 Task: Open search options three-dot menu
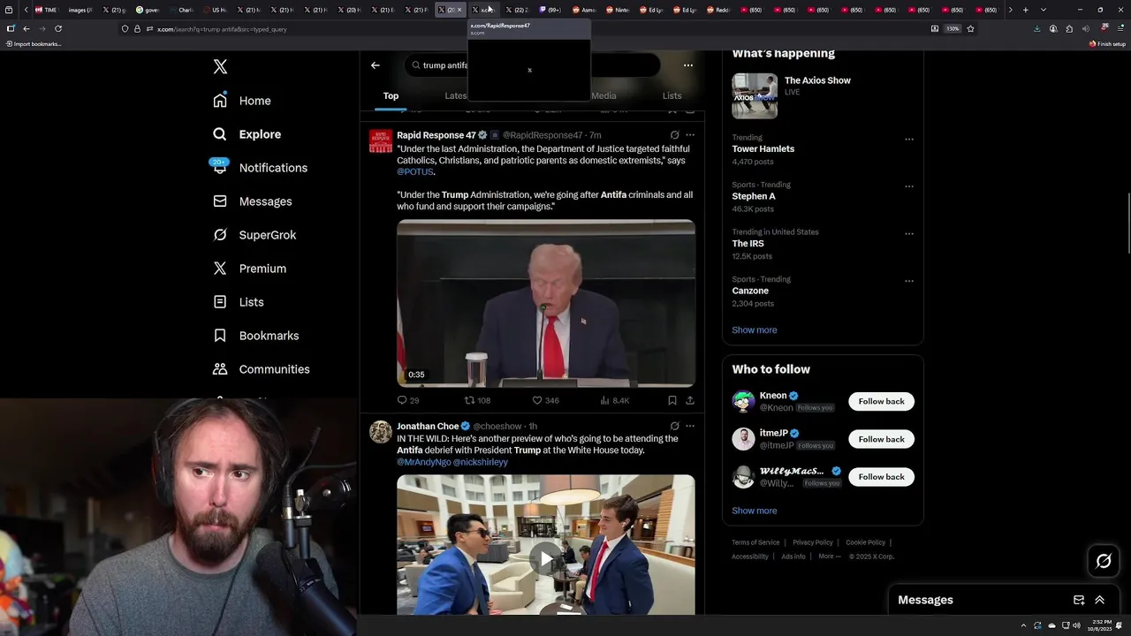pos(688,65)
